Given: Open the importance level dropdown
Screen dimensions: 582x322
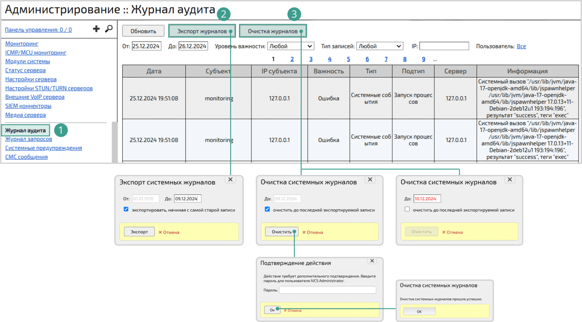Looking at the screenshot, I should pos(290,46).
